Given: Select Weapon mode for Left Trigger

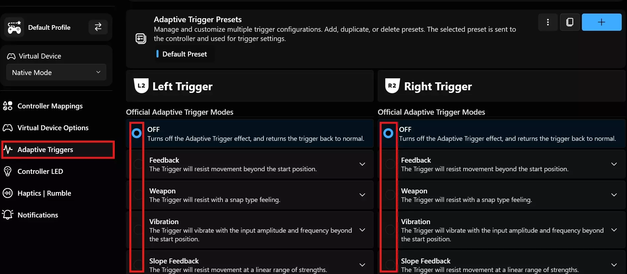Looking at the screenshot, I should [138, 195].
